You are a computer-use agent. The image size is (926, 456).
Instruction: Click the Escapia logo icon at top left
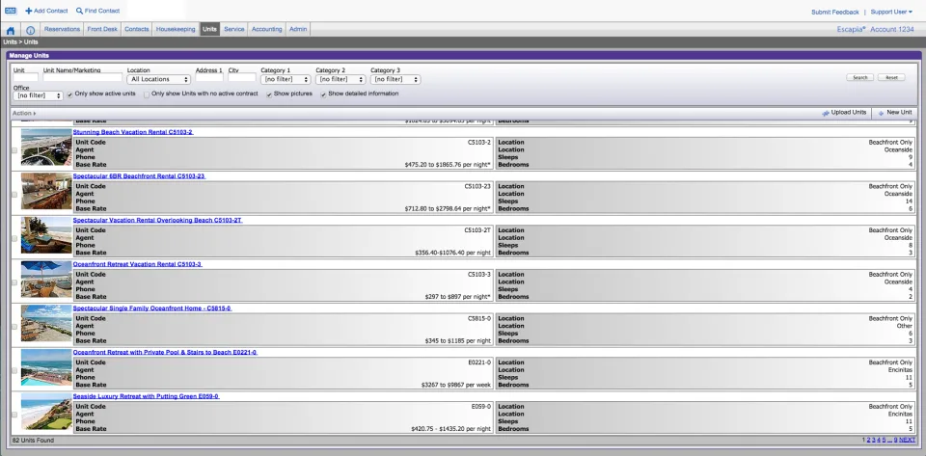11,11
